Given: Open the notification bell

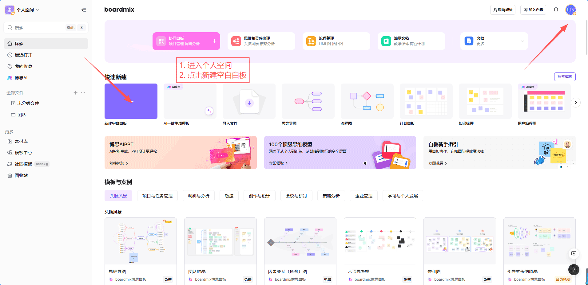Looking at the screenshot, I should [x=556, y=10].
